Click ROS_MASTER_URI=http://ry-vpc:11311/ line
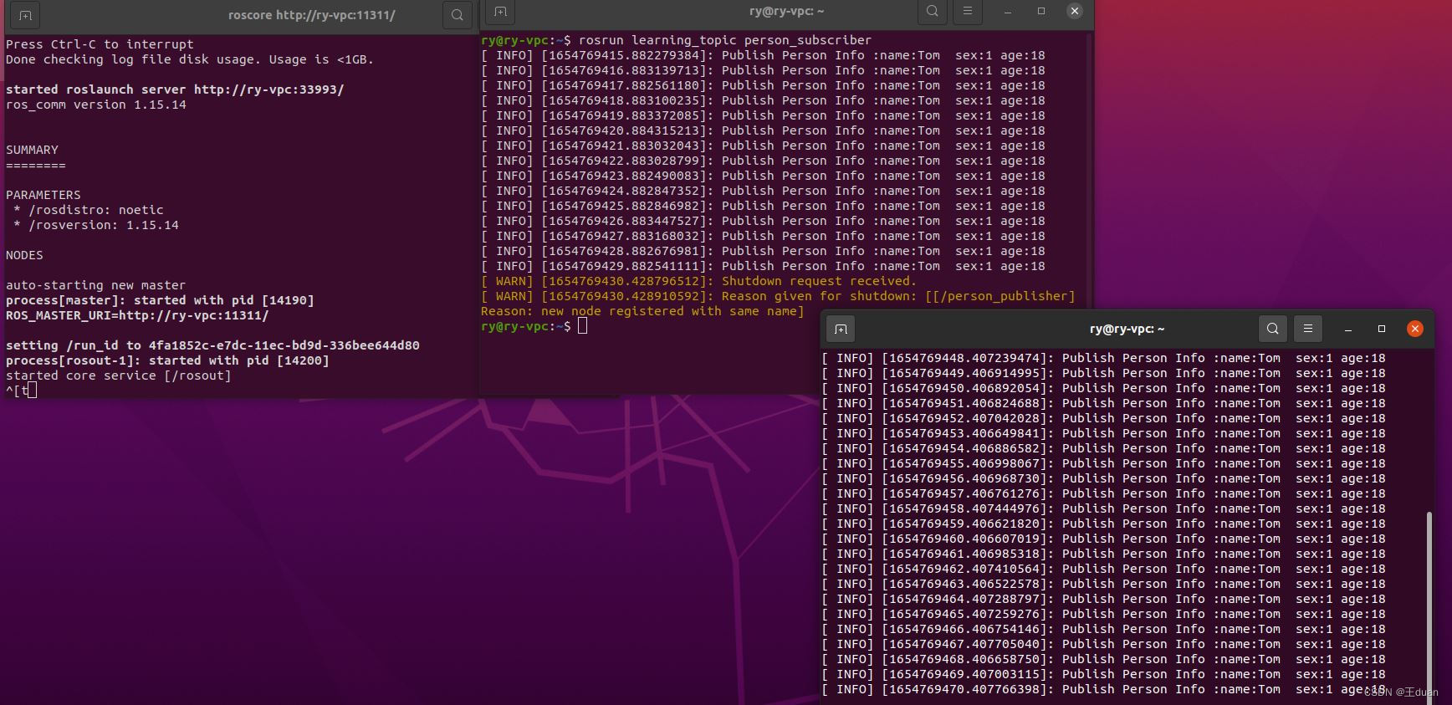 137,315
